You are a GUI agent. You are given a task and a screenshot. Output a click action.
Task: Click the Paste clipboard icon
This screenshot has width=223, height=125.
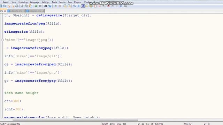[x=30, y=6]
